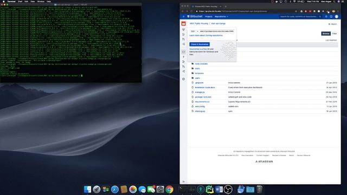Screen dimensions: 347x195
Task: Click the Create fork sidebar icon
Action: [183, 44]
